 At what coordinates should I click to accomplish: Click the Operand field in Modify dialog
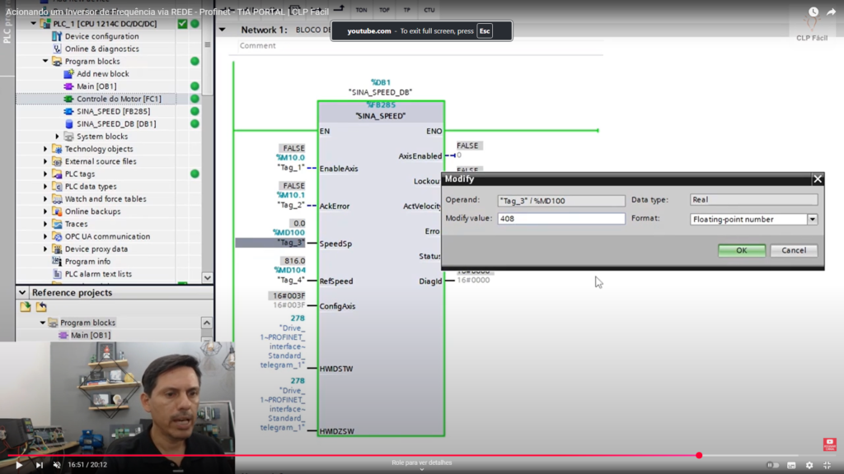pyautogui.click(x=560, y=201)
